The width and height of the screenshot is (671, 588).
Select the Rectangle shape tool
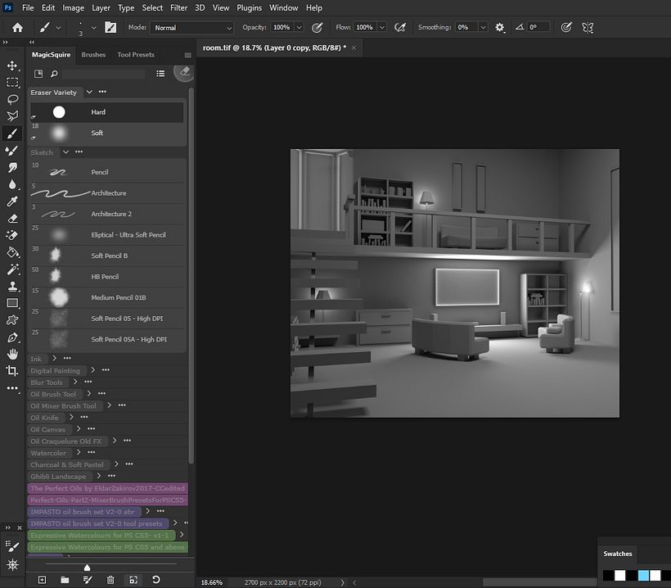point(12,303)
